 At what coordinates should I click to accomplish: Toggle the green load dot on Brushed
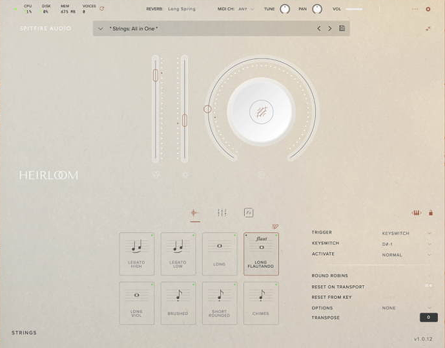pos(193,284)
